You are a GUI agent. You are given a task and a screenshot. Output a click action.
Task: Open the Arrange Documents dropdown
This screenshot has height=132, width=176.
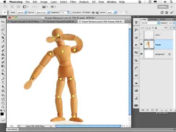tap(45, 7)
